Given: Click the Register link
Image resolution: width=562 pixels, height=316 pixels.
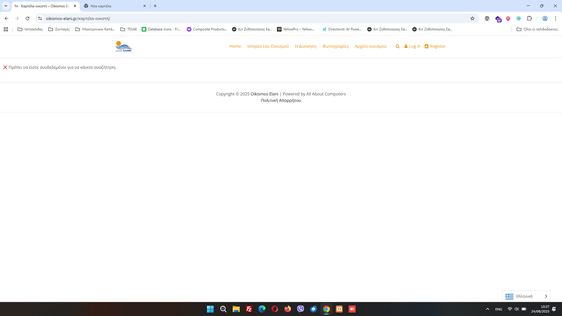Looking at the screenshot, I should pos(438,46).
